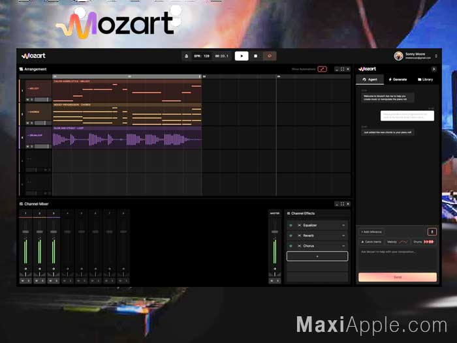The height and width of the screenshot is (343, 457).
Task: Switch to the Library tab
Action: 425,80
